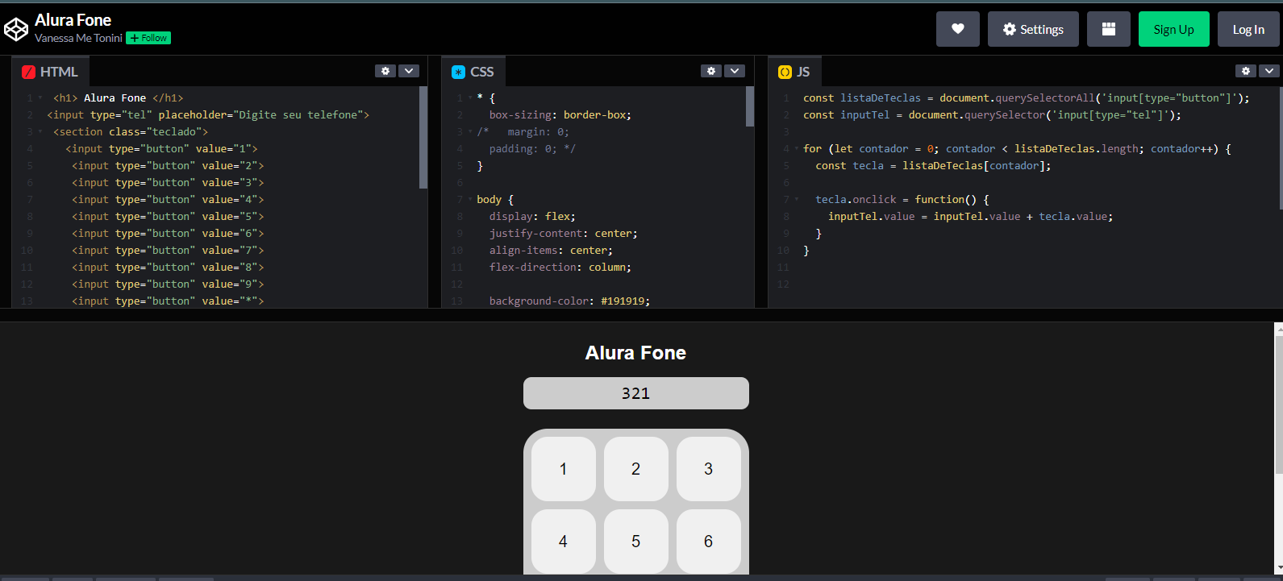Select the HTML editor tab
The height and width of the screenshot is (581, 1283).
(50, 72)
